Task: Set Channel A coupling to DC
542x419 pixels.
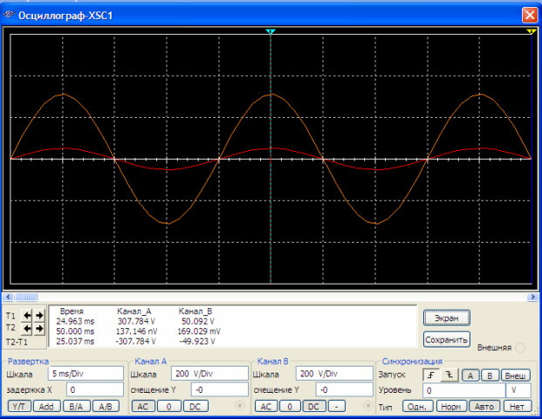Action: (196, 406)
